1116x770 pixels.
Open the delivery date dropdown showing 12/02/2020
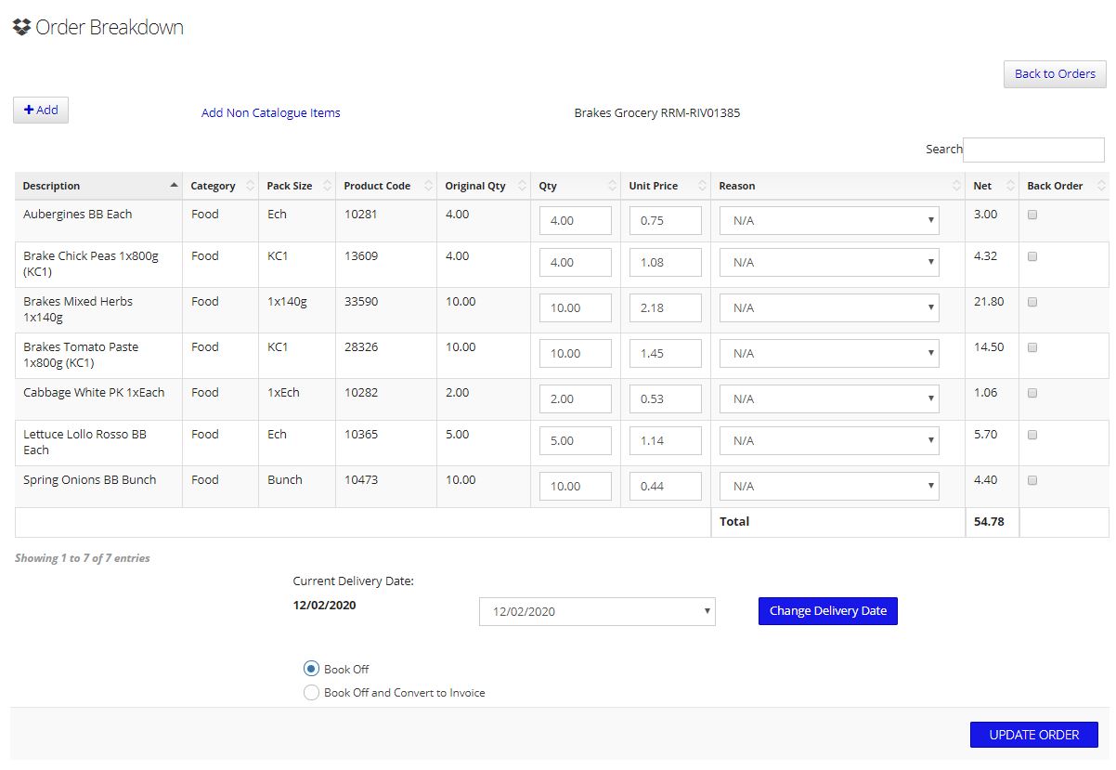click(597, 611)
